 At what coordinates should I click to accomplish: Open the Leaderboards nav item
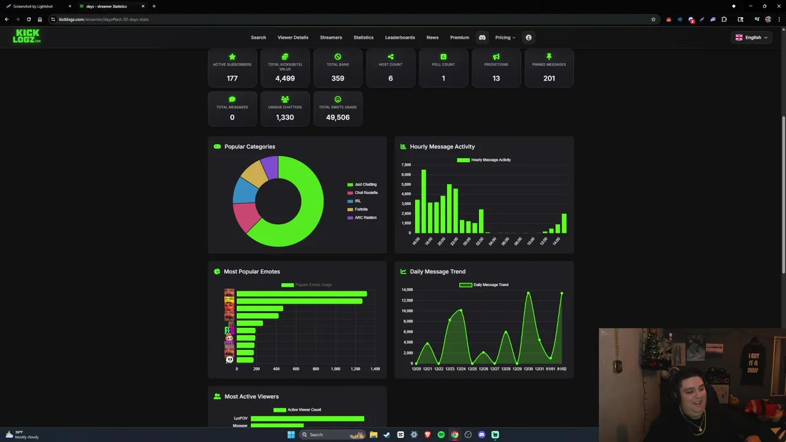[400, 37]
